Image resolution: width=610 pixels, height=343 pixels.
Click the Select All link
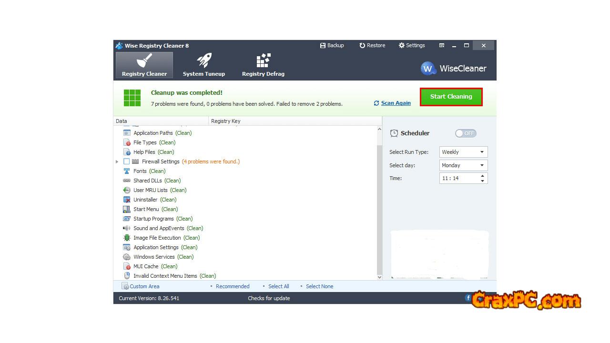point(279,286)
